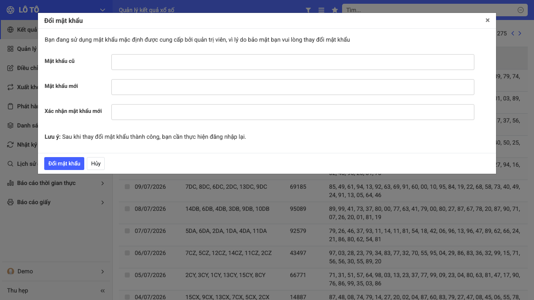The height and width of the screenshot is (300, 534).
Task: Tick checkbox for row 09/07/2026
Action: (x=127, y=187)
